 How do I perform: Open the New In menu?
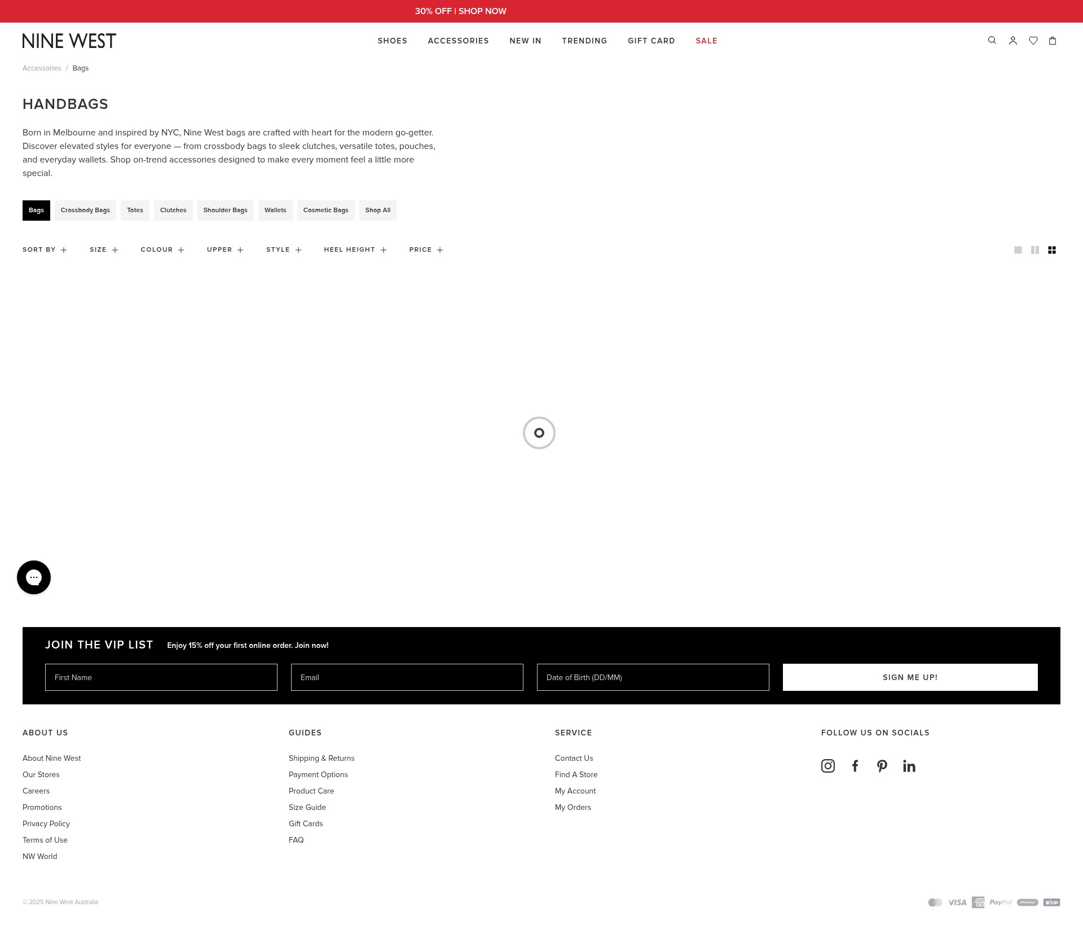click(526, 41)
